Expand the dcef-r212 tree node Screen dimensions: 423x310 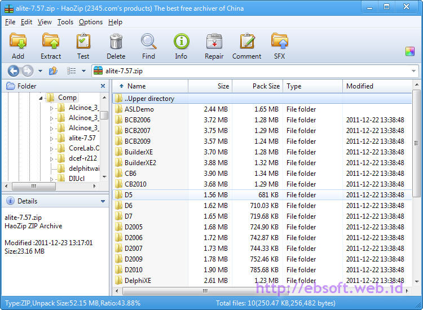[51, 159]
